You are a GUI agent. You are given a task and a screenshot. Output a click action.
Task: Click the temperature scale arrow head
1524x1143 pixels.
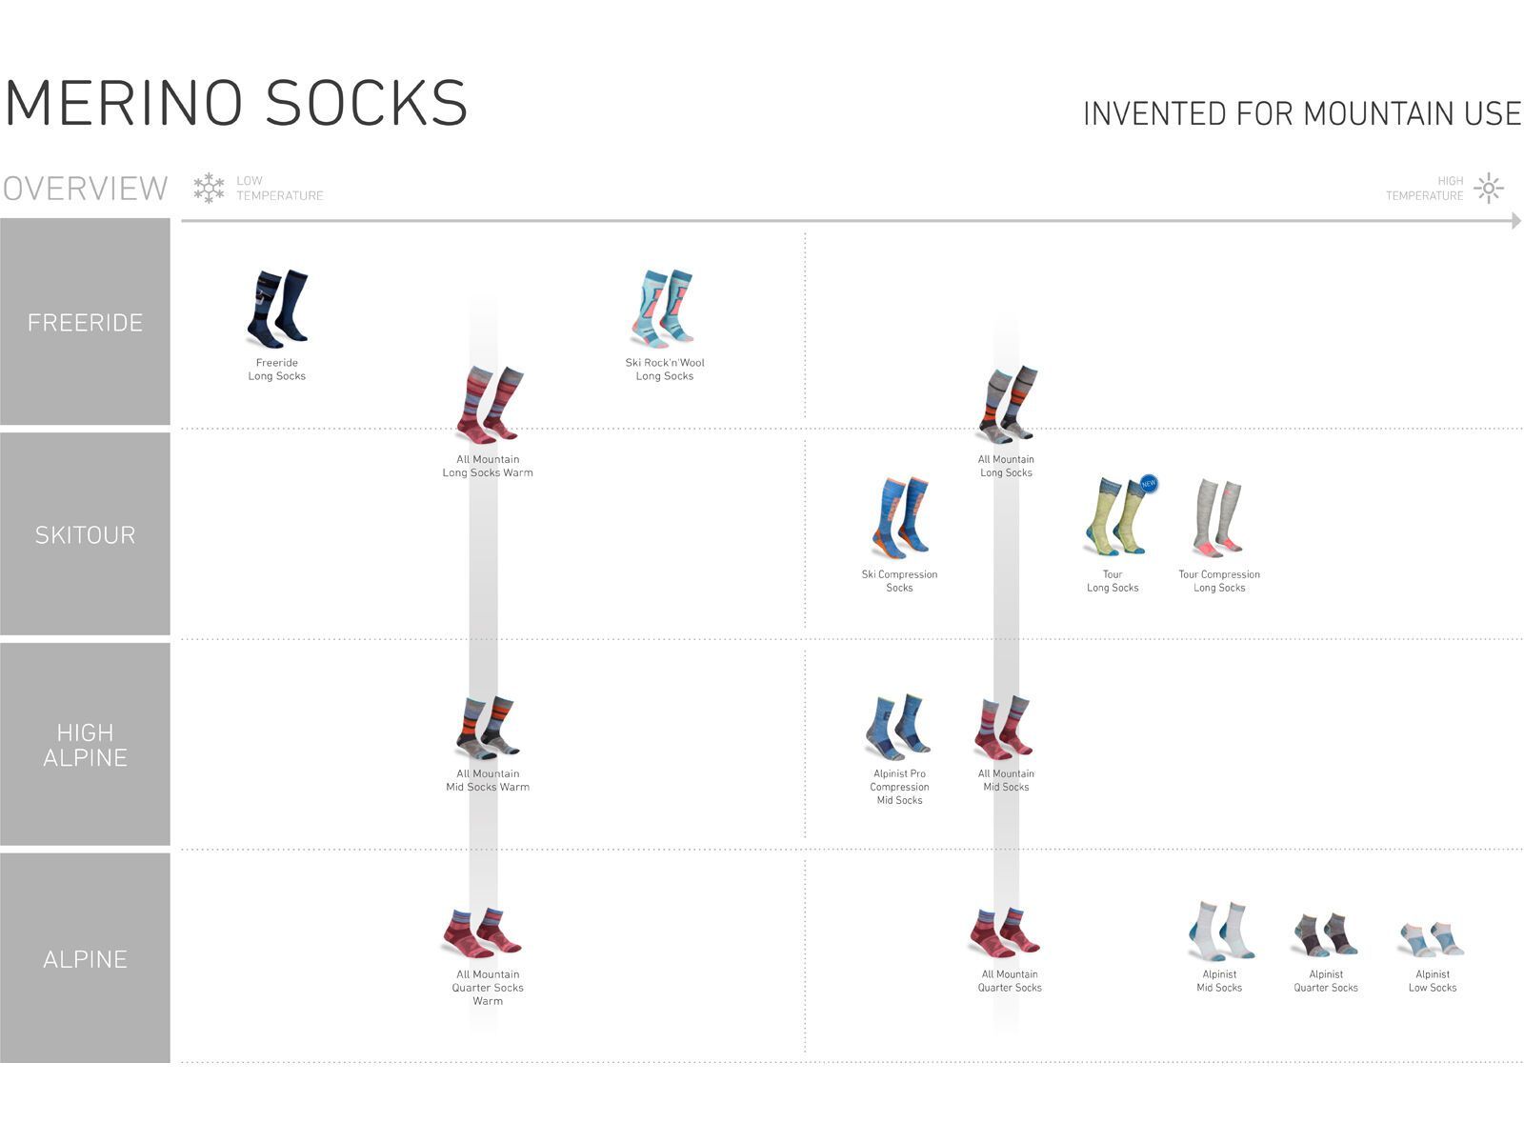coord(1515,221)
